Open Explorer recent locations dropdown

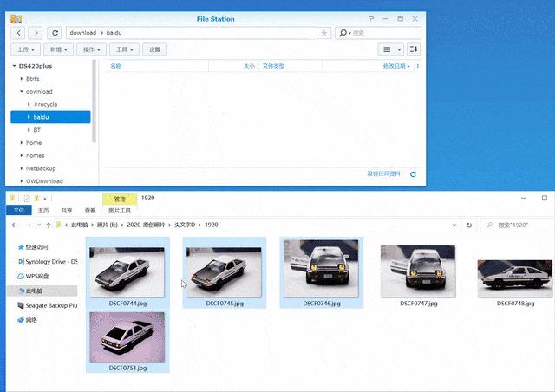click(39, 225)
